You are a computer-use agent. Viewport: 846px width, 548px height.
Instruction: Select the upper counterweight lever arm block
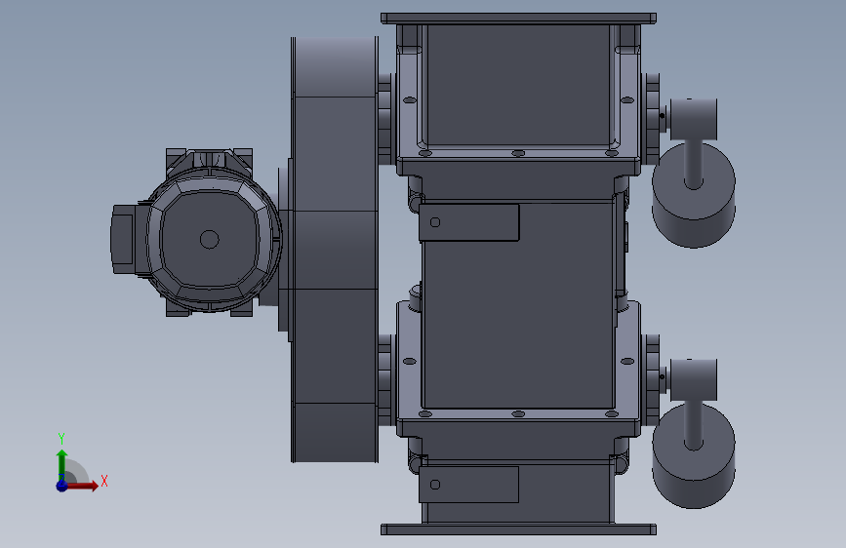click(694, 119)
